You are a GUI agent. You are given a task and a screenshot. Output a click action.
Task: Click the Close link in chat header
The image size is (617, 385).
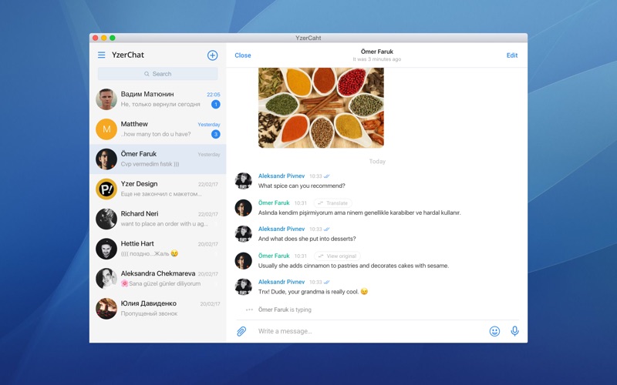(243, 55)
